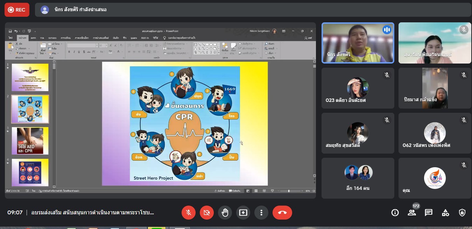Open the chat panel icon
Image resolution: width=472 pixels, height=229 pixels.
pos(429,213)
